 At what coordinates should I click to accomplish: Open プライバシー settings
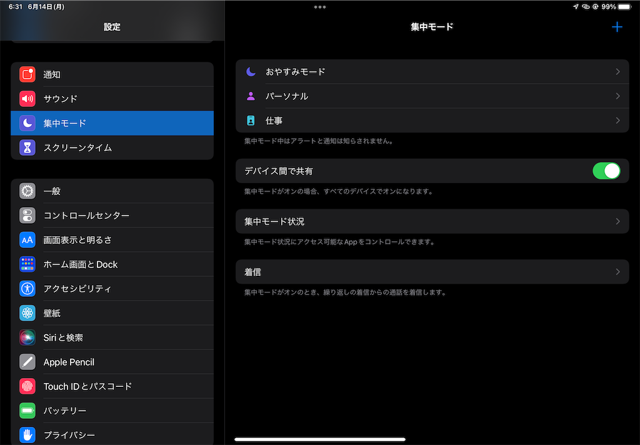[112, 434]
